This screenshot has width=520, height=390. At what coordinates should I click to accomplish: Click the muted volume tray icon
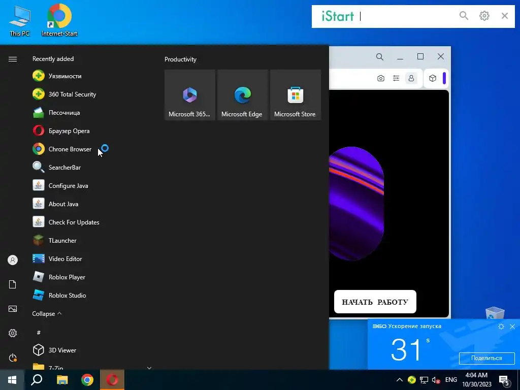click(x=436, y=380)
